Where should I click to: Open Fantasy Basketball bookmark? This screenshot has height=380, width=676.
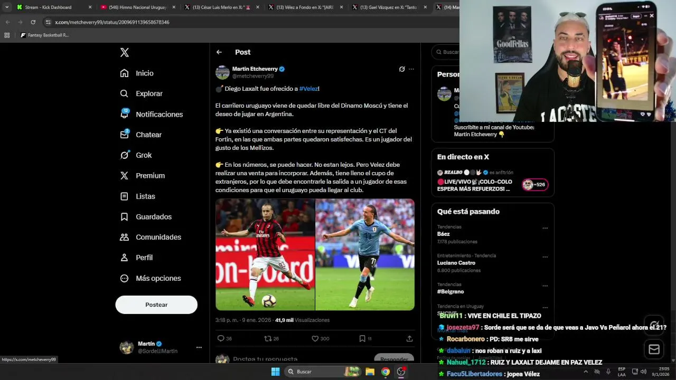click(x=44, y=35)
